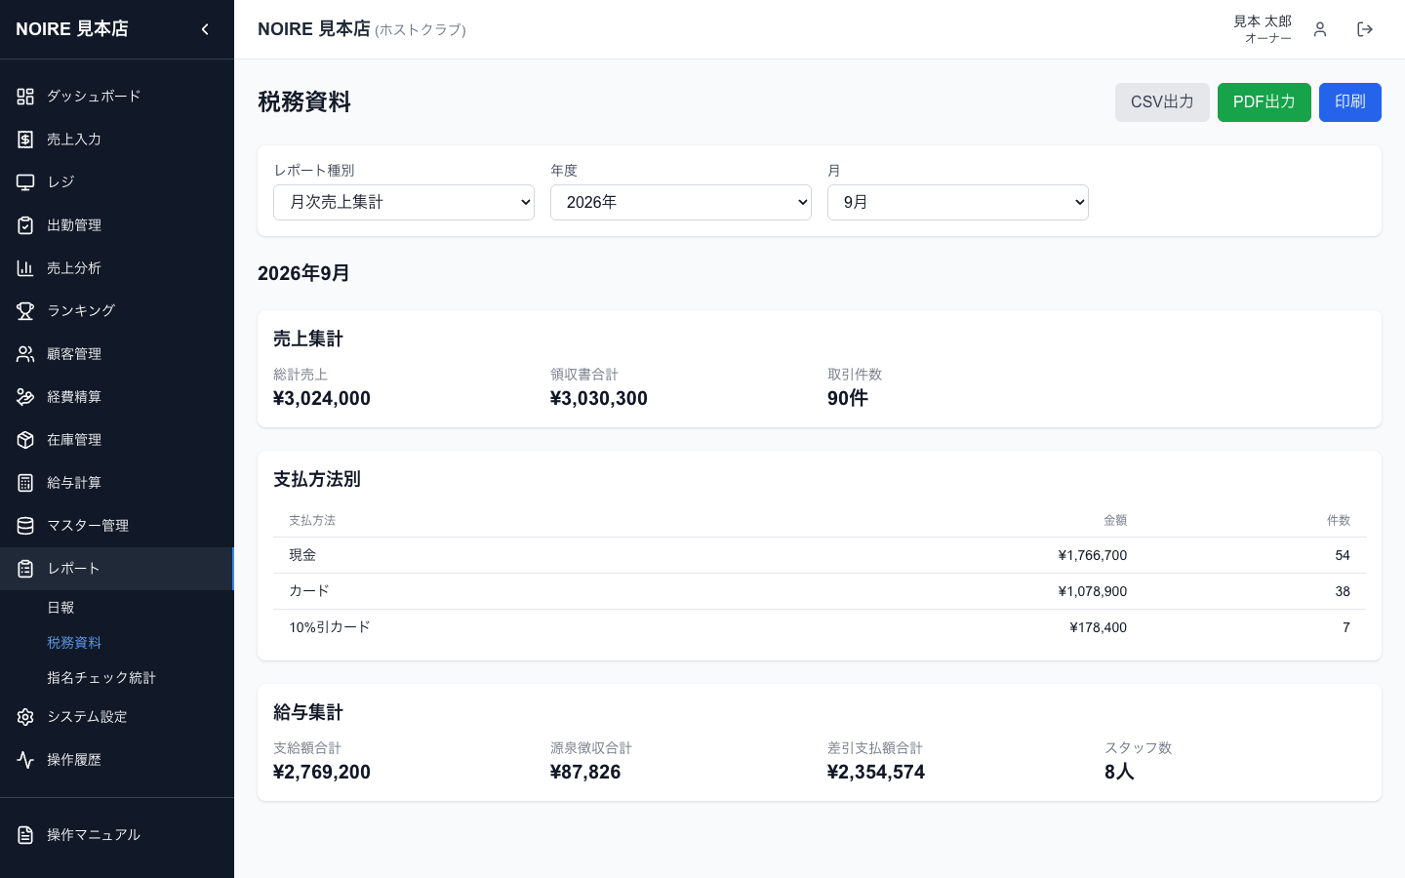The image size is (1405, 878).
Task: Click the 現金 count 54
Action: tap(1343, 555)
